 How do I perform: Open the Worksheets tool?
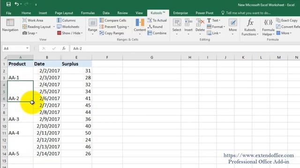[x=68, y=27]
